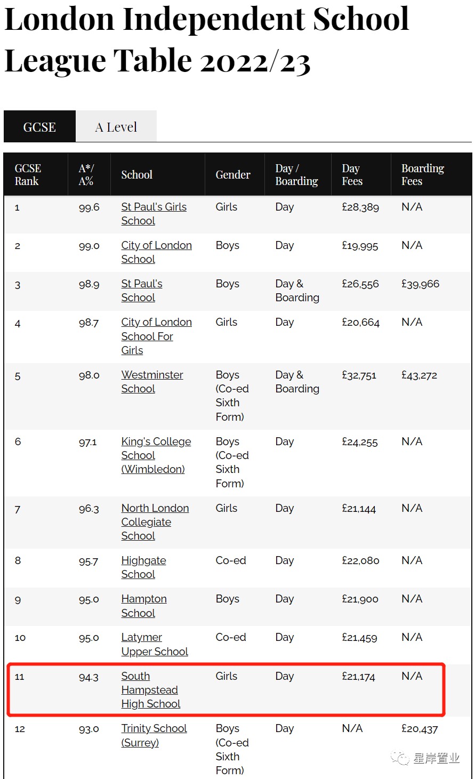475x779 pixels.
Task: Open North London Collegiate School link
Action: (155, 522)
